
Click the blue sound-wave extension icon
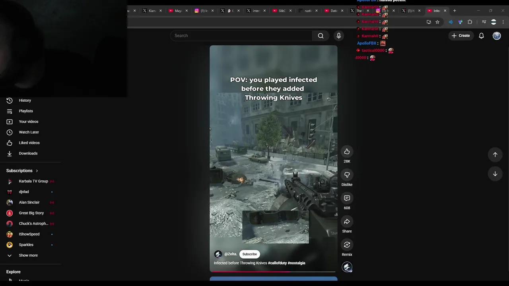451,22
